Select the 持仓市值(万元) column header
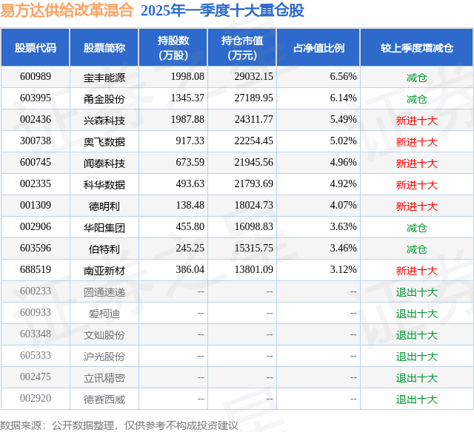 click(242, 47)
